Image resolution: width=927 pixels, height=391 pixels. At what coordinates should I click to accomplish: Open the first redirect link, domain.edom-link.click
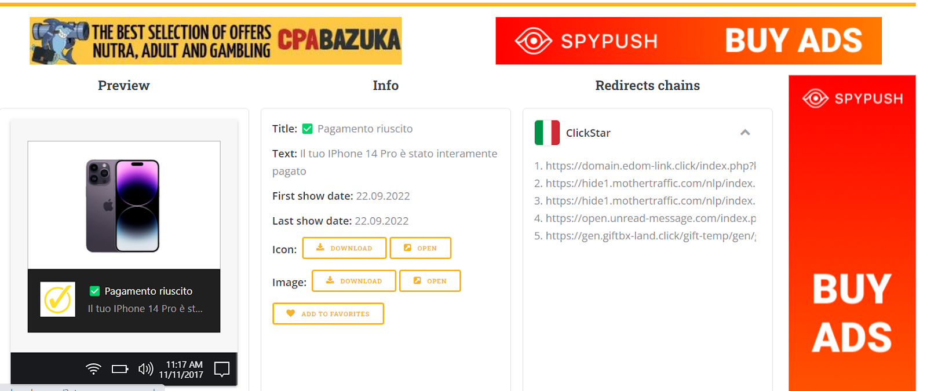pyautogui.click(x=651, y=166)
